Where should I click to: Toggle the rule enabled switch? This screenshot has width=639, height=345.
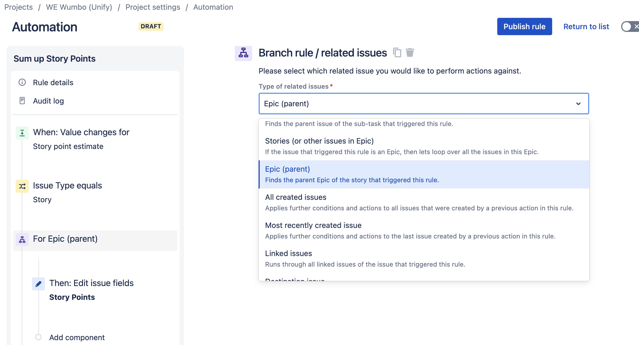coord(630,26)
